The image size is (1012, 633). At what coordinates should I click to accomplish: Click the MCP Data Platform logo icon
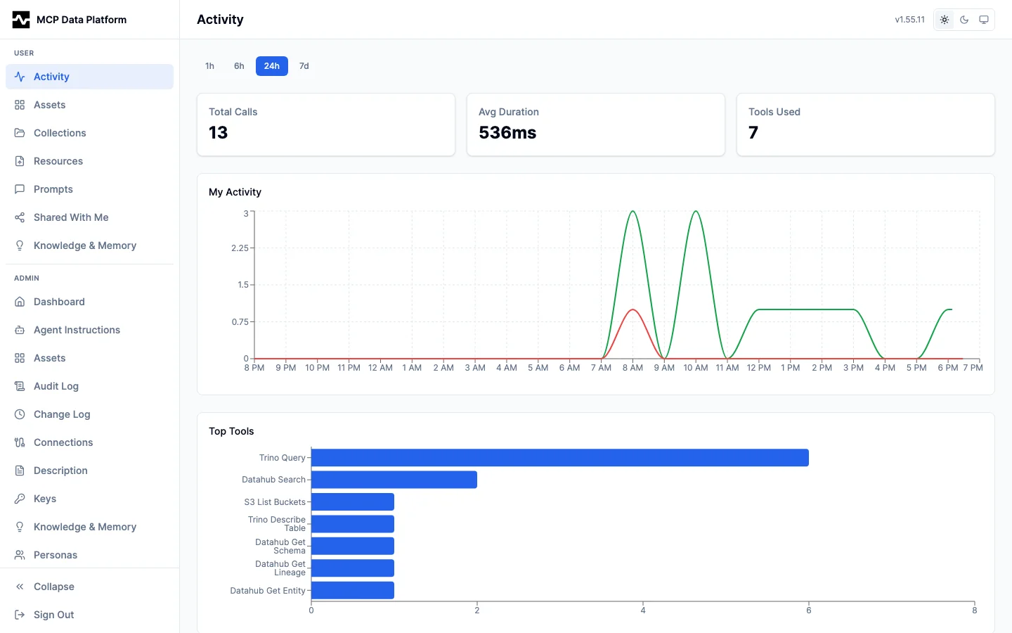pos(21,20)
